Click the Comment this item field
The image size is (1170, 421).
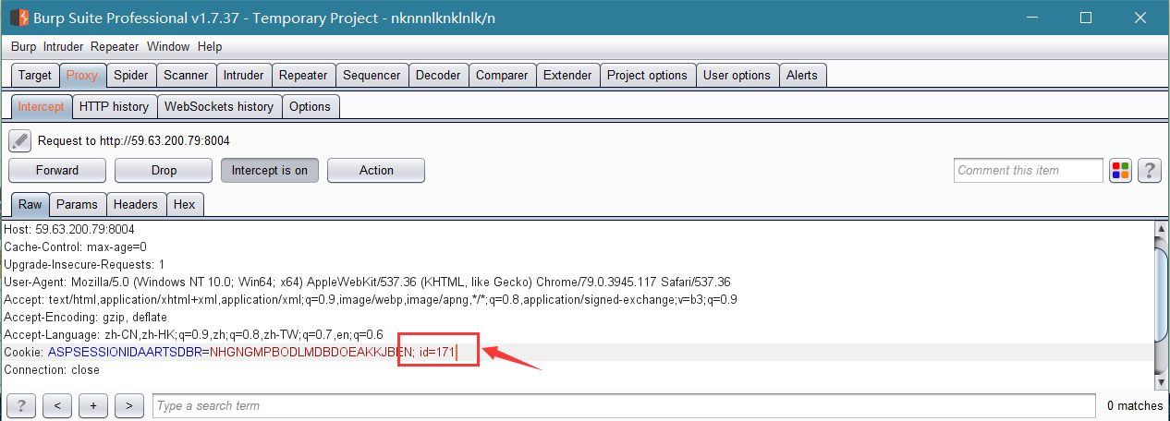pos(1029,171)
